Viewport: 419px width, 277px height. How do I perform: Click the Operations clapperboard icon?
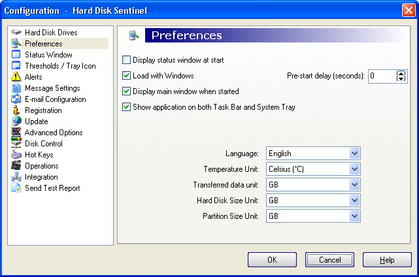coord(16,166)
